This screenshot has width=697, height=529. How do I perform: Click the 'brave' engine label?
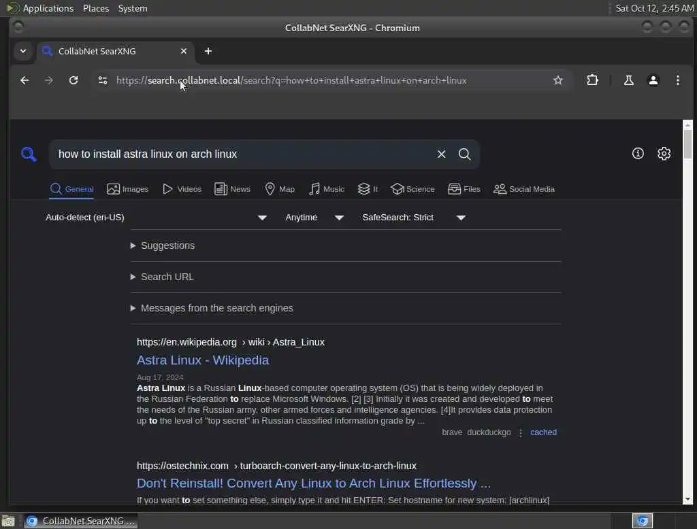click(452, 432)
